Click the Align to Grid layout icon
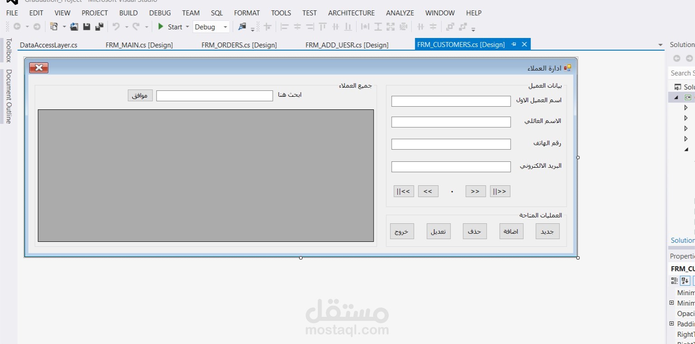The width and height of the screenshot is (695, 344). pos(268,27)
